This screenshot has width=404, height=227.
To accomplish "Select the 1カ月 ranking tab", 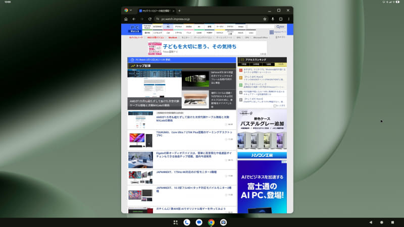I will click(x=281, y=65).
